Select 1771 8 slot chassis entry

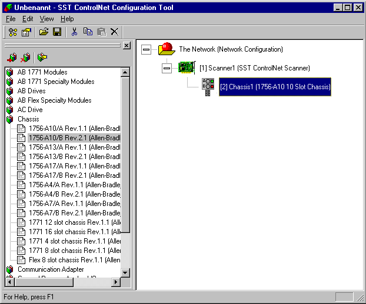tap(75, 251)
